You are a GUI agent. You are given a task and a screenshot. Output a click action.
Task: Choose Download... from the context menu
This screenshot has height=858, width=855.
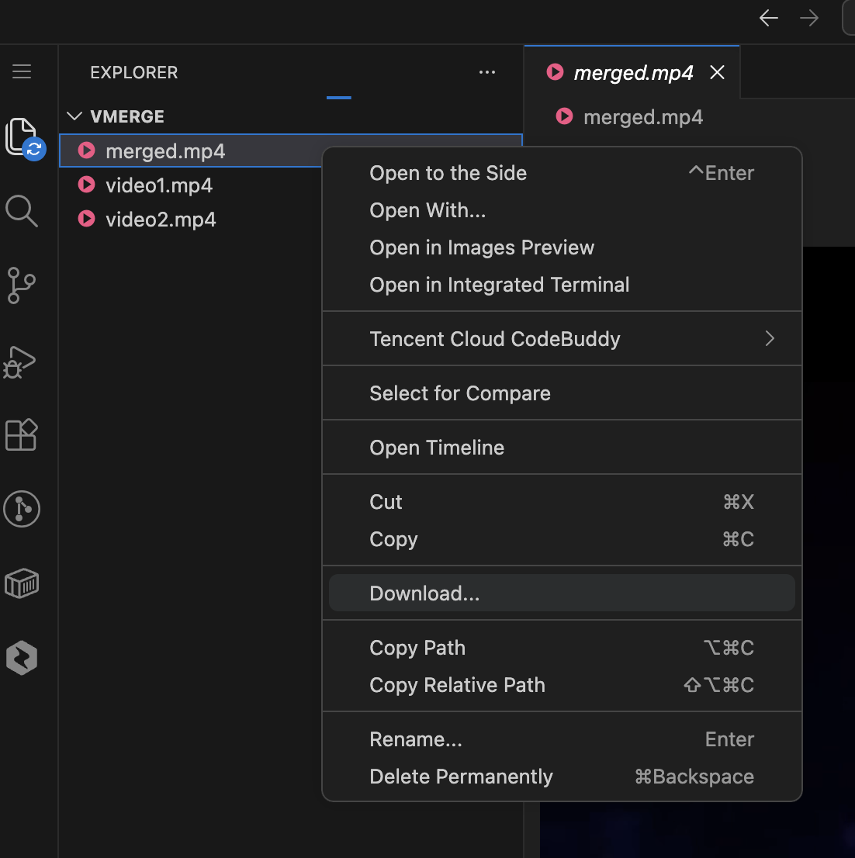pyautogui.click(x=562, y=593)
